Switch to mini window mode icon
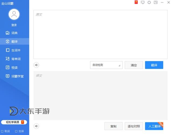This screenshot has width=171, height=135. click(x=156, y=2)
